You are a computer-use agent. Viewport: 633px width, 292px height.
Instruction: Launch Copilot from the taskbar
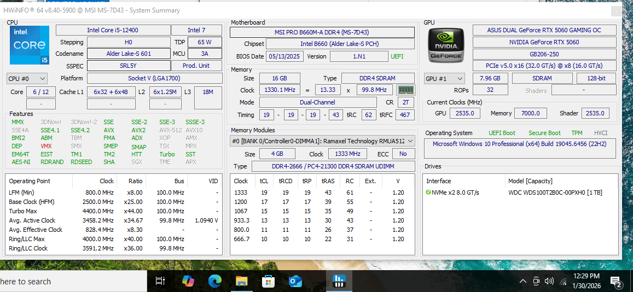[188, 281]
